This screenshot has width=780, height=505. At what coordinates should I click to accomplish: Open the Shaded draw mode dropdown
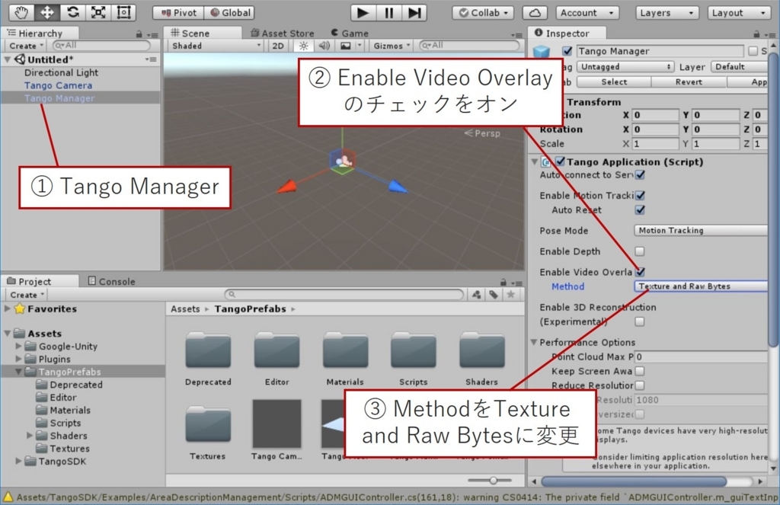(216, 46)
